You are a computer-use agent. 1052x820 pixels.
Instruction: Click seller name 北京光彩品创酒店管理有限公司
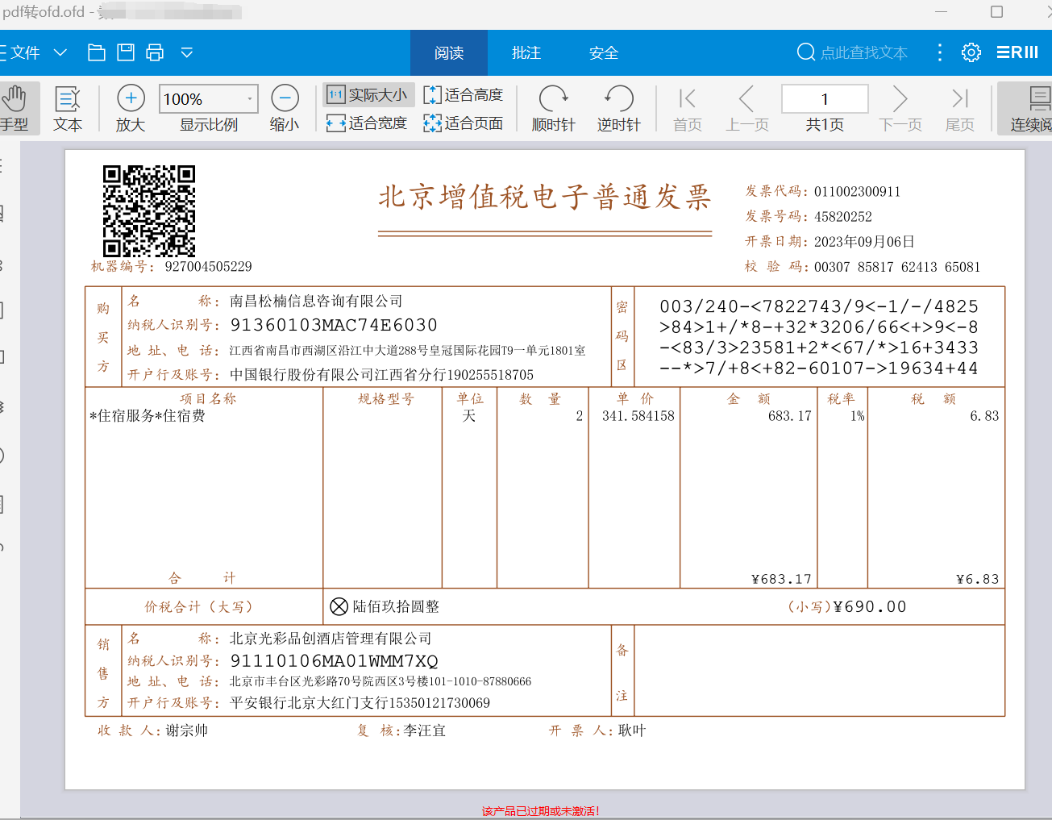(331, 639)
